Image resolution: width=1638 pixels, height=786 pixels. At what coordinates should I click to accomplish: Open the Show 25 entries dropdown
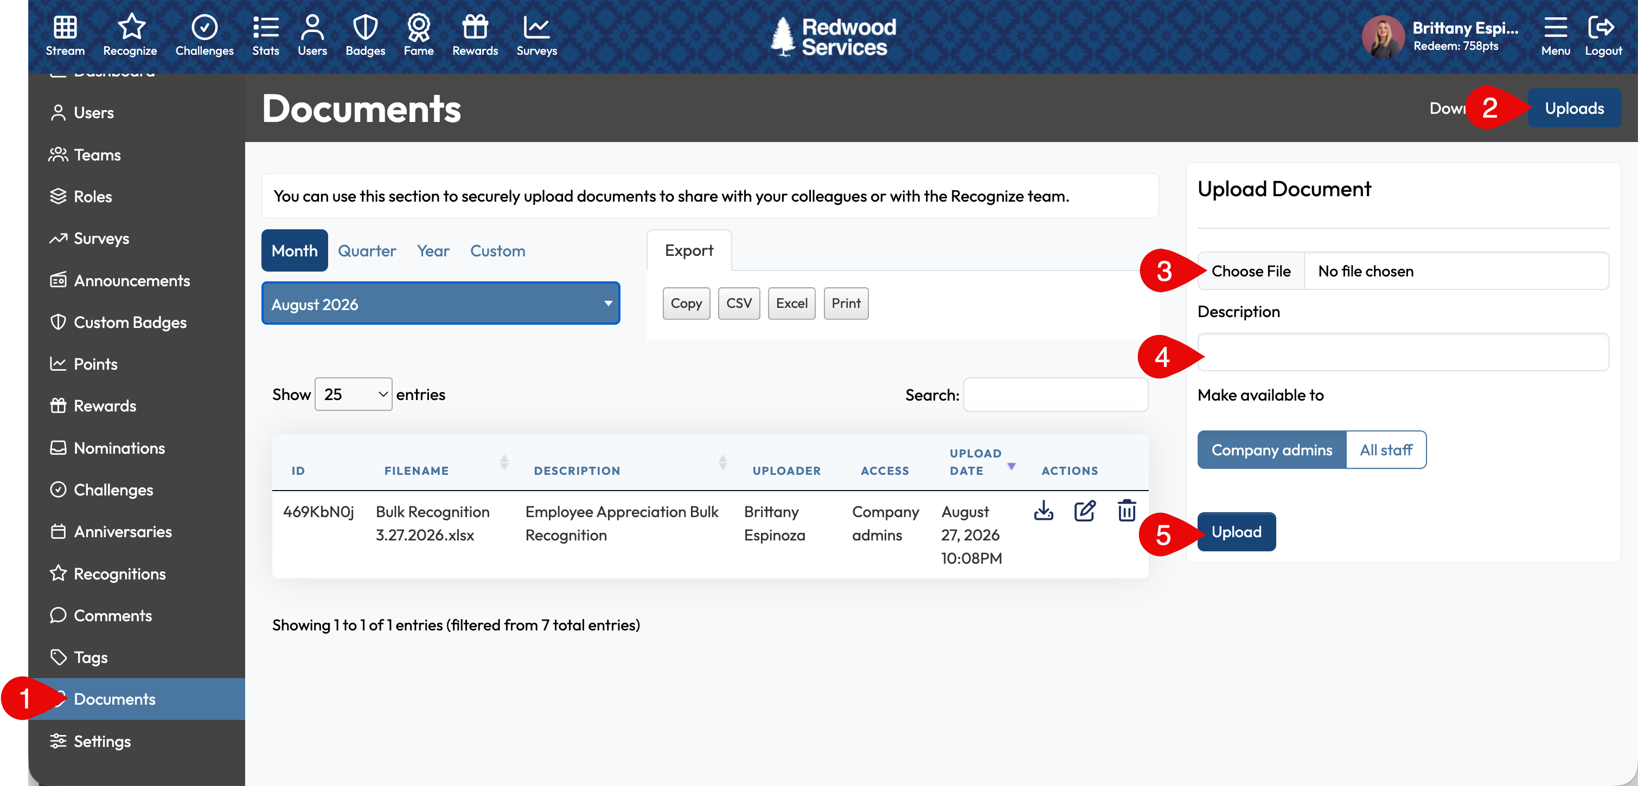353,394
